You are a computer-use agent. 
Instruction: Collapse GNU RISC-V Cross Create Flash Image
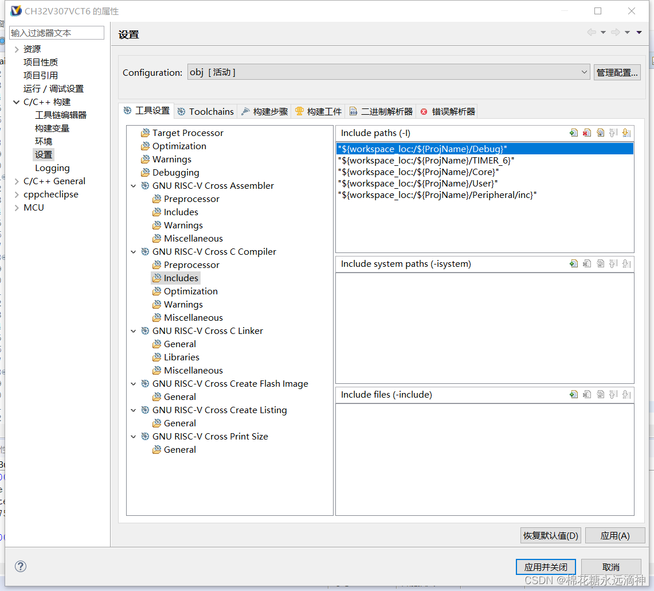point(134,384)
